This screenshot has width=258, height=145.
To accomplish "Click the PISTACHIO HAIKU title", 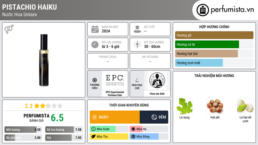I will tap(29, 7).
